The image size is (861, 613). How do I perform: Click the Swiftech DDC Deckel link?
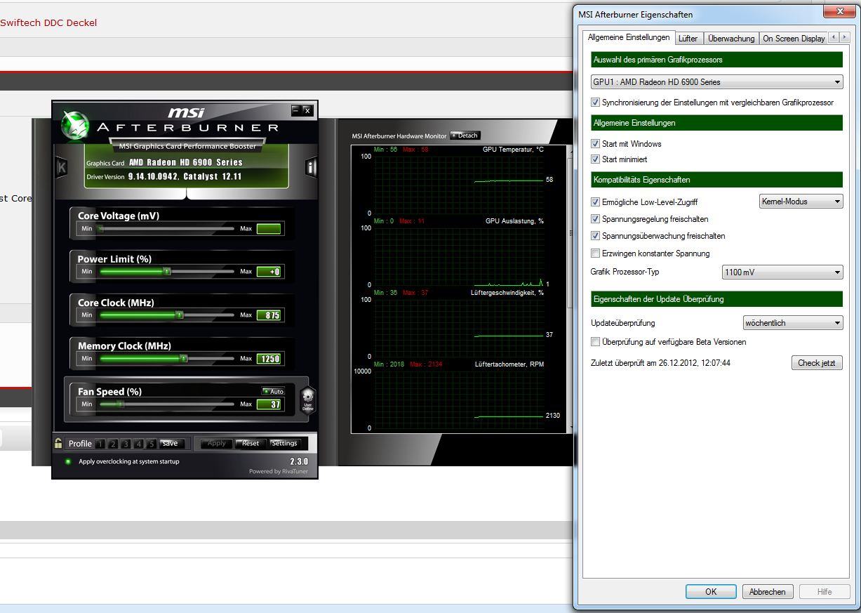point(48,22)
